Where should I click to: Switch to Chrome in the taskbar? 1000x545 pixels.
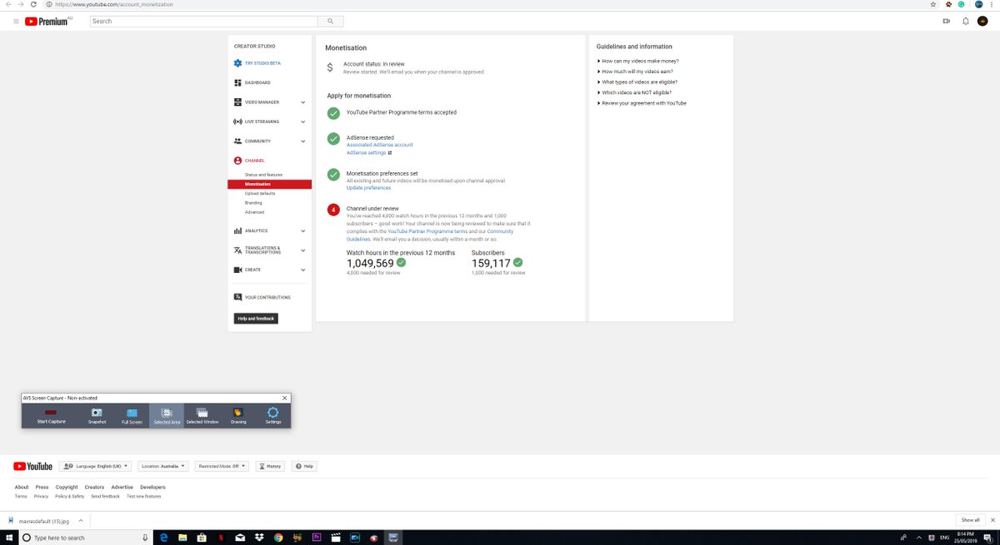click(x=278, y=538)
